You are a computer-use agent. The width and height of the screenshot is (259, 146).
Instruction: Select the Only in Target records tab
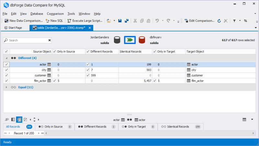point(138,127)
